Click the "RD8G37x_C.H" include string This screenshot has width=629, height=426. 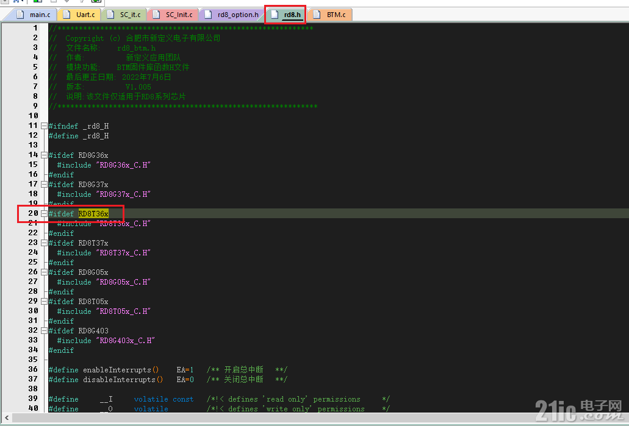click(123, 194)
